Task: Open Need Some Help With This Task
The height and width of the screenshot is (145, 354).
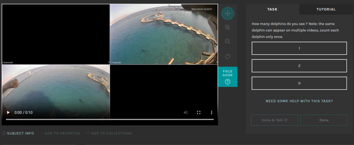Action: [299, 101]
